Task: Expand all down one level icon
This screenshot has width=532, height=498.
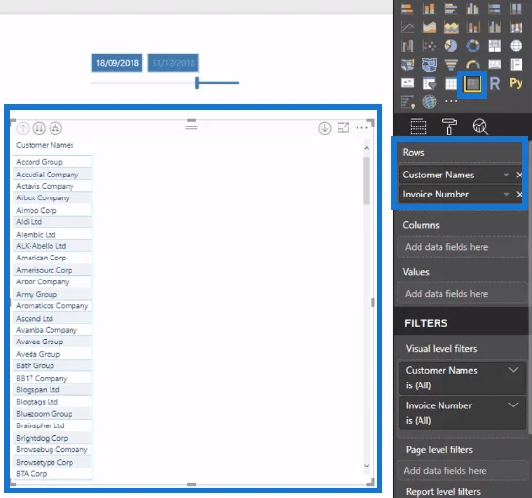Action: coord(55,128)
